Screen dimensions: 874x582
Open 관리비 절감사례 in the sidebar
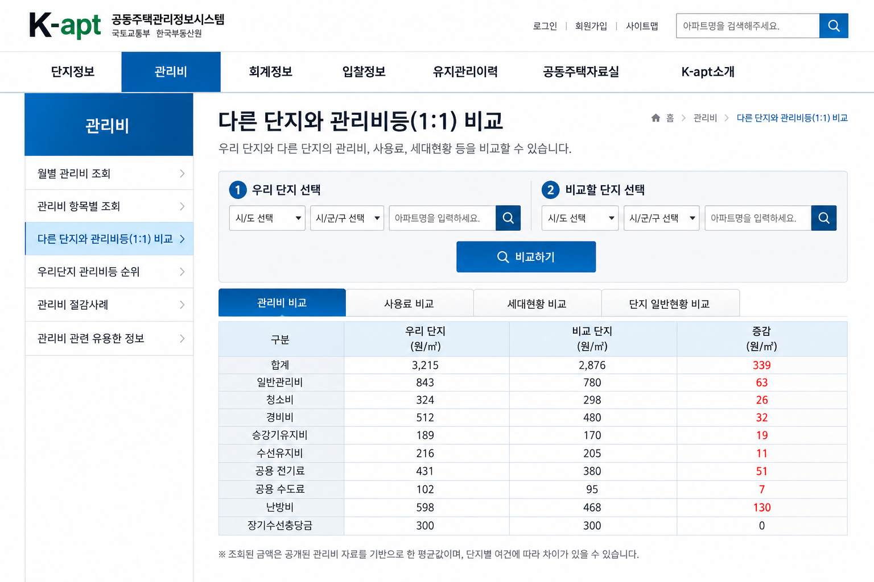pos(109,305)
